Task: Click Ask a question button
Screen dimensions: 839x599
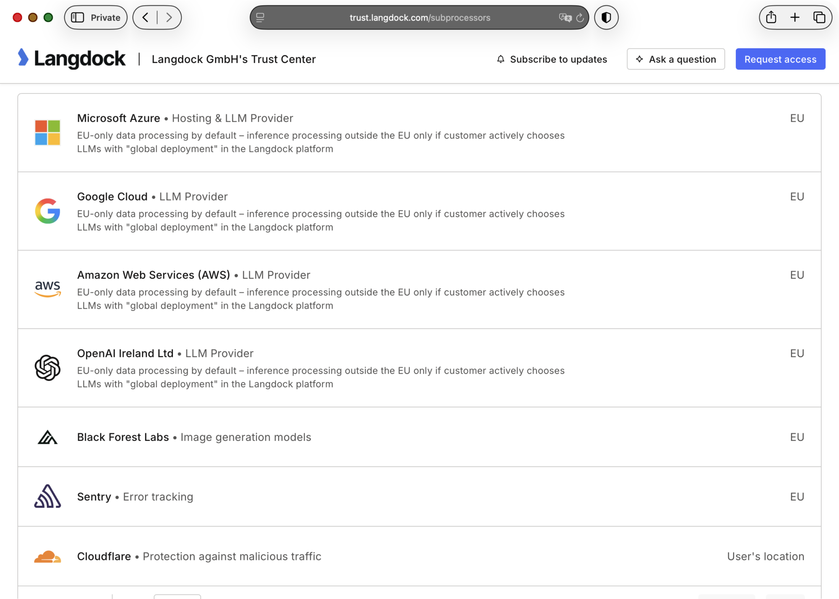Action: tap(675, 59)
